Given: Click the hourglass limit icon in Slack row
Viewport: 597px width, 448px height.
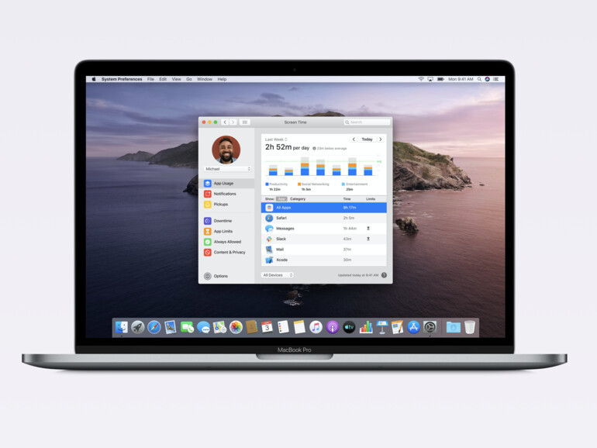Looking at the screenshot, I should [368, 239].
